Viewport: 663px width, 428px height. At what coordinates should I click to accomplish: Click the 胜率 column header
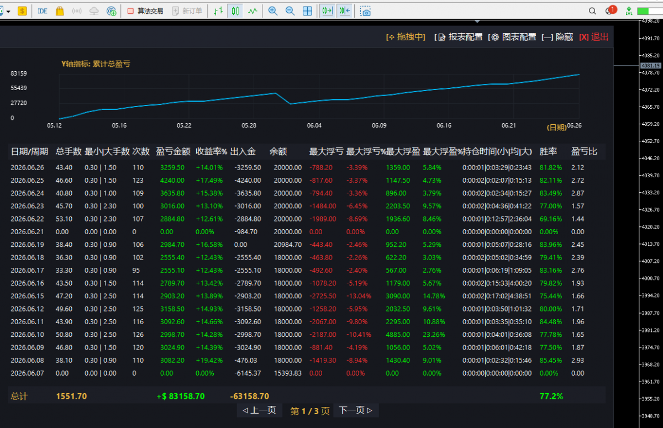click(548, 151)
